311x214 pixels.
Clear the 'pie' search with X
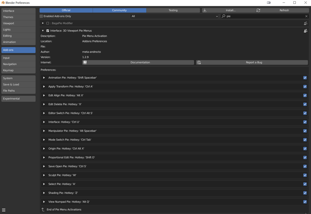[x=306, y=16]
